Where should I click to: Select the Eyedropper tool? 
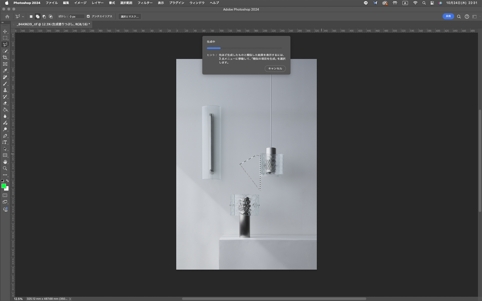5,71
